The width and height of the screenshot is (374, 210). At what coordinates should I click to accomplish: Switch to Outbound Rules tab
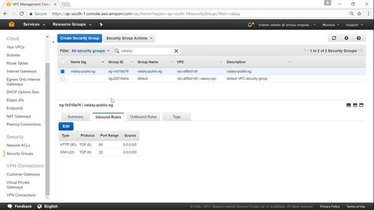click(143, 117)
